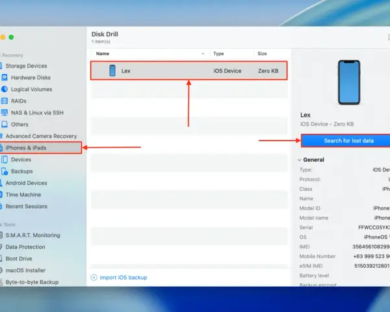Open Boot Drive tool
Viewport: 390px width, 312px height.
(x=19, y=259)
